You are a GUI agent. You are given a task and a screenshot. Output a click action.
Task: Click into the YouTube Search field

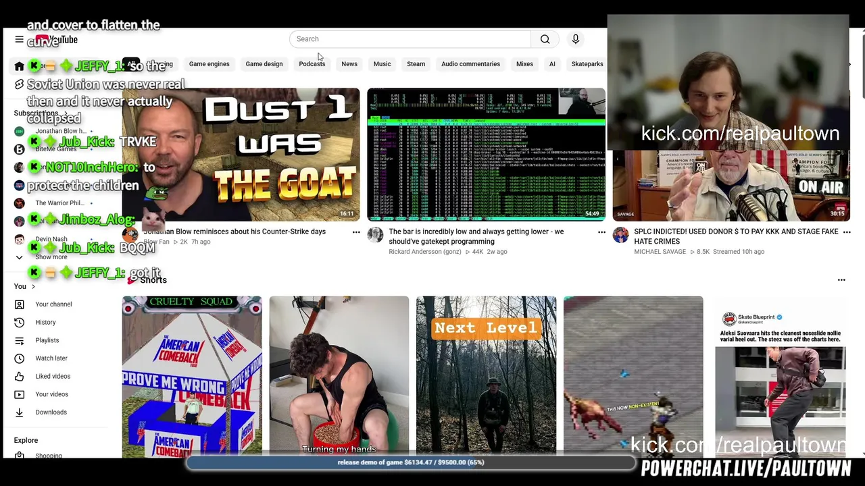[410, 39]
